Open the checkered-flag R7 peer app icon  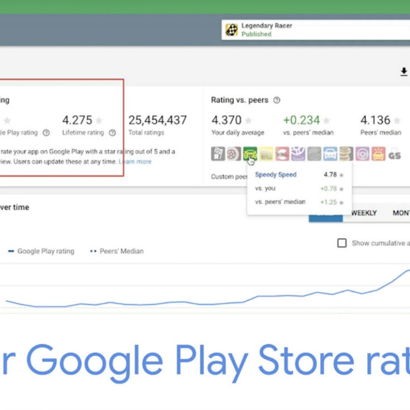pos(218,154)
